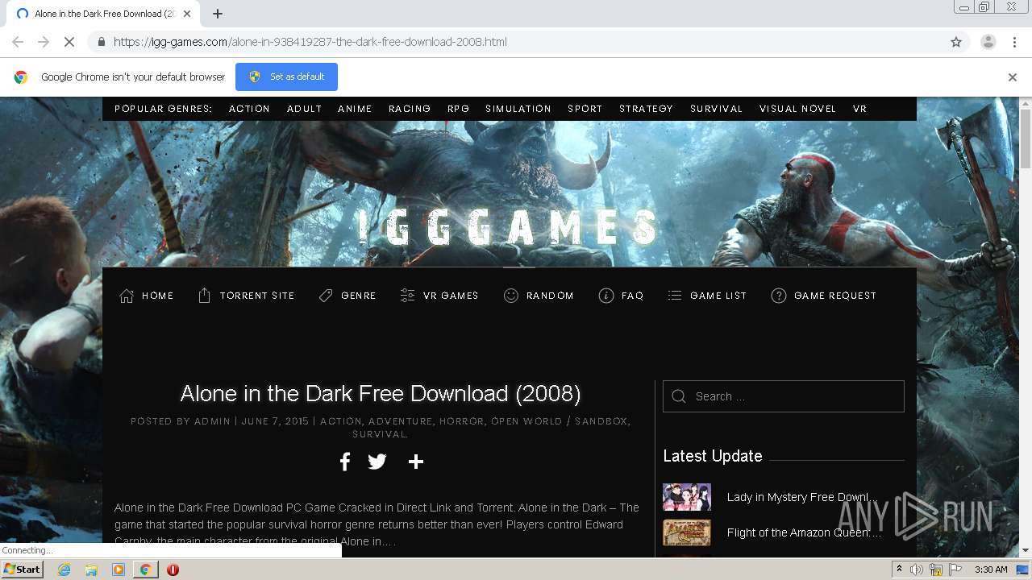Click the page scrollbar down arrow
This screenshot has width=1032, height=580.
click(1026, 550)
